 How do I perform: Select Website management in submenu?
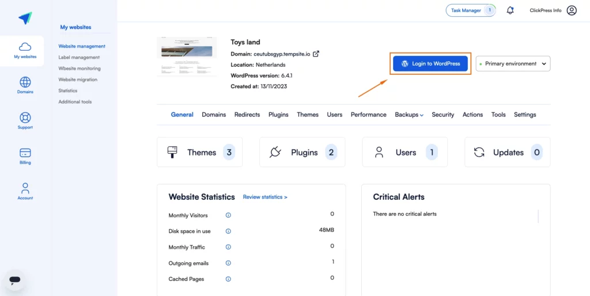click(82, 46)
